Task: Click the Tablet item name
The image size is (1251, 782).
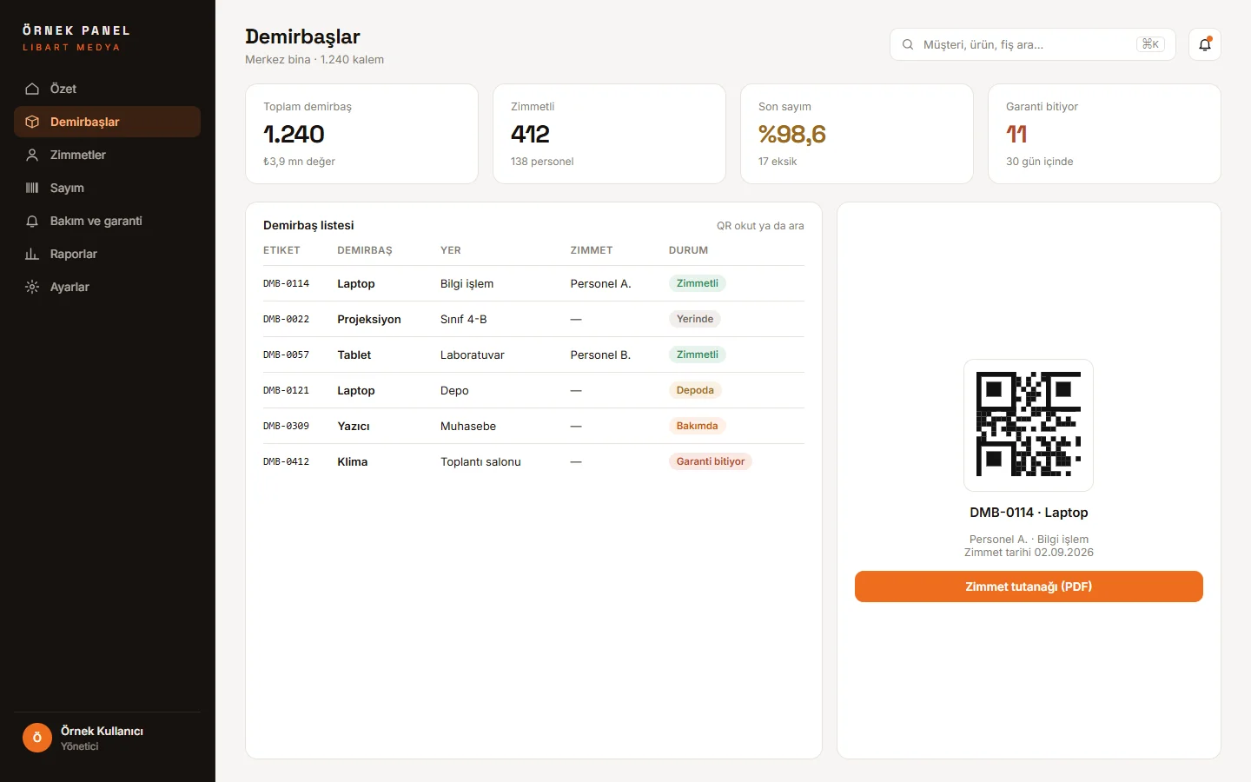Action: [x=354, y=355]
